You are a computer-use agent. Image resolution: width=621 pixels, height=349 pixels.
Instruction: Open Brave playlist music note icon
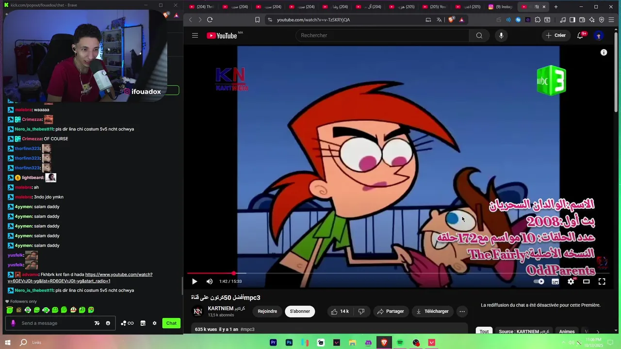coord(563,20)
